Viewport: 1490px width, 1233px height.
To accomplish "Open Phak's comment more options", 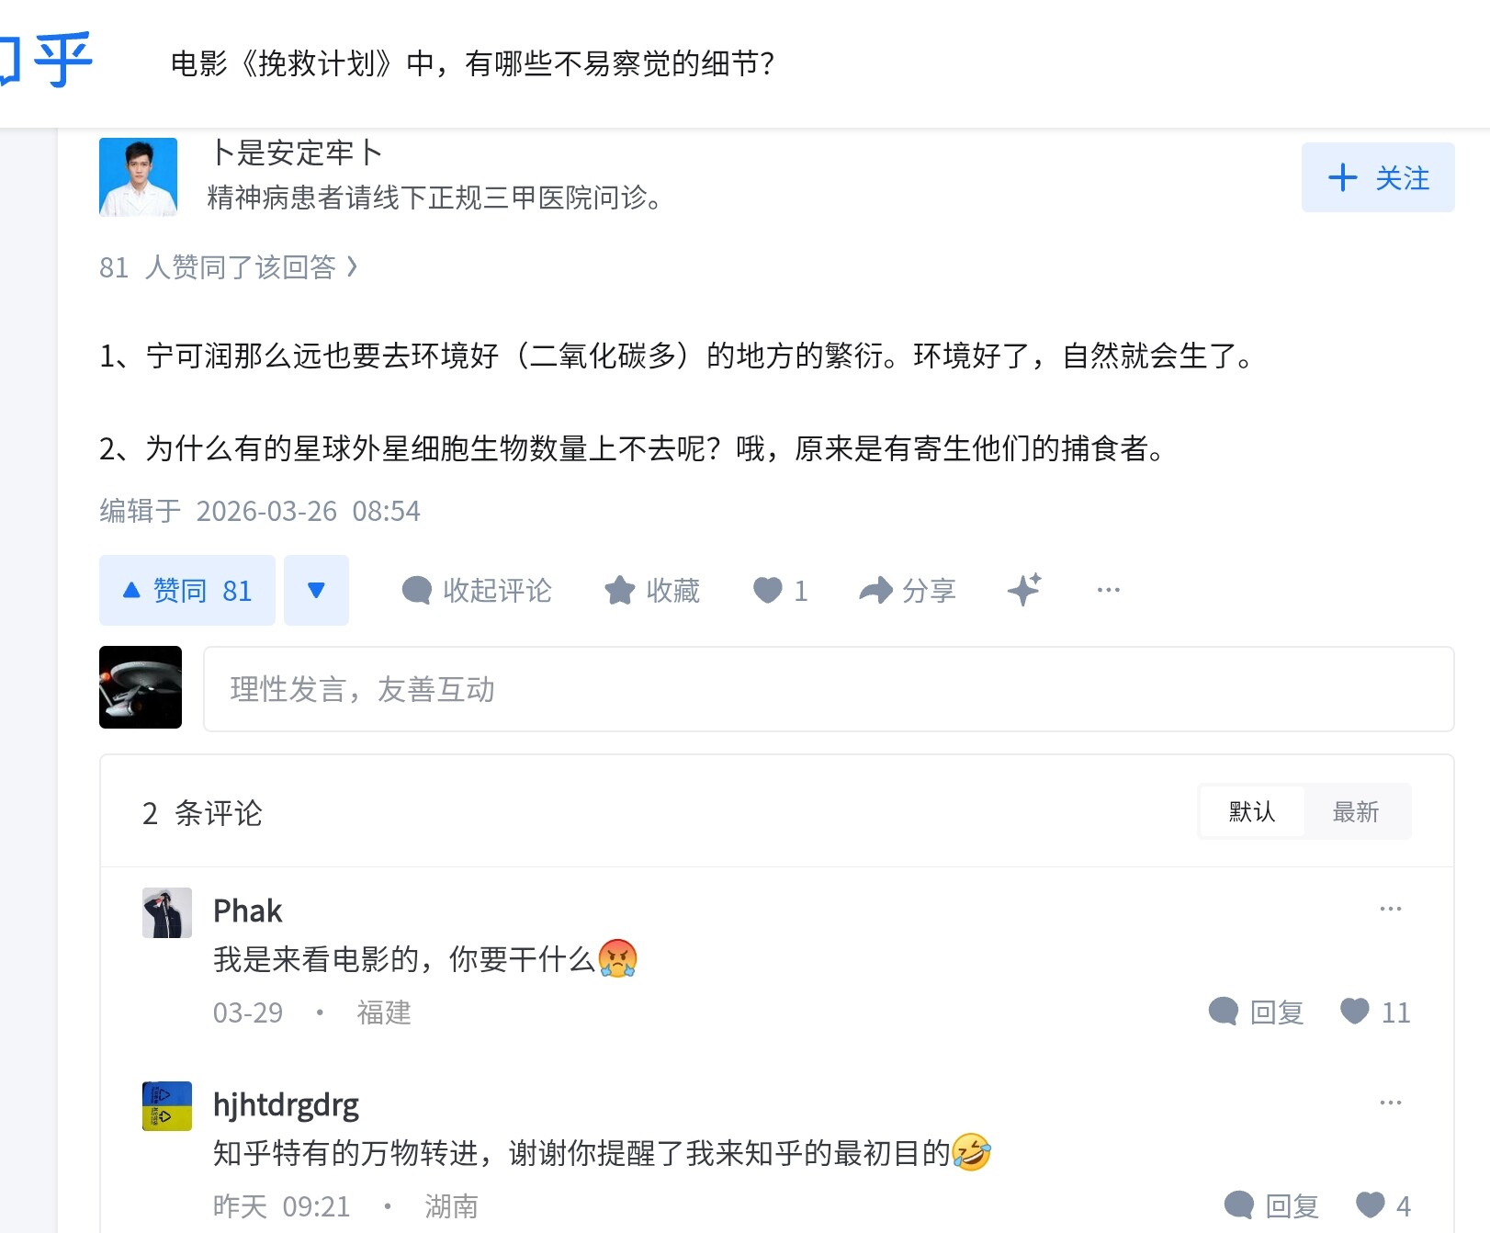I will tap(1390, 909).
